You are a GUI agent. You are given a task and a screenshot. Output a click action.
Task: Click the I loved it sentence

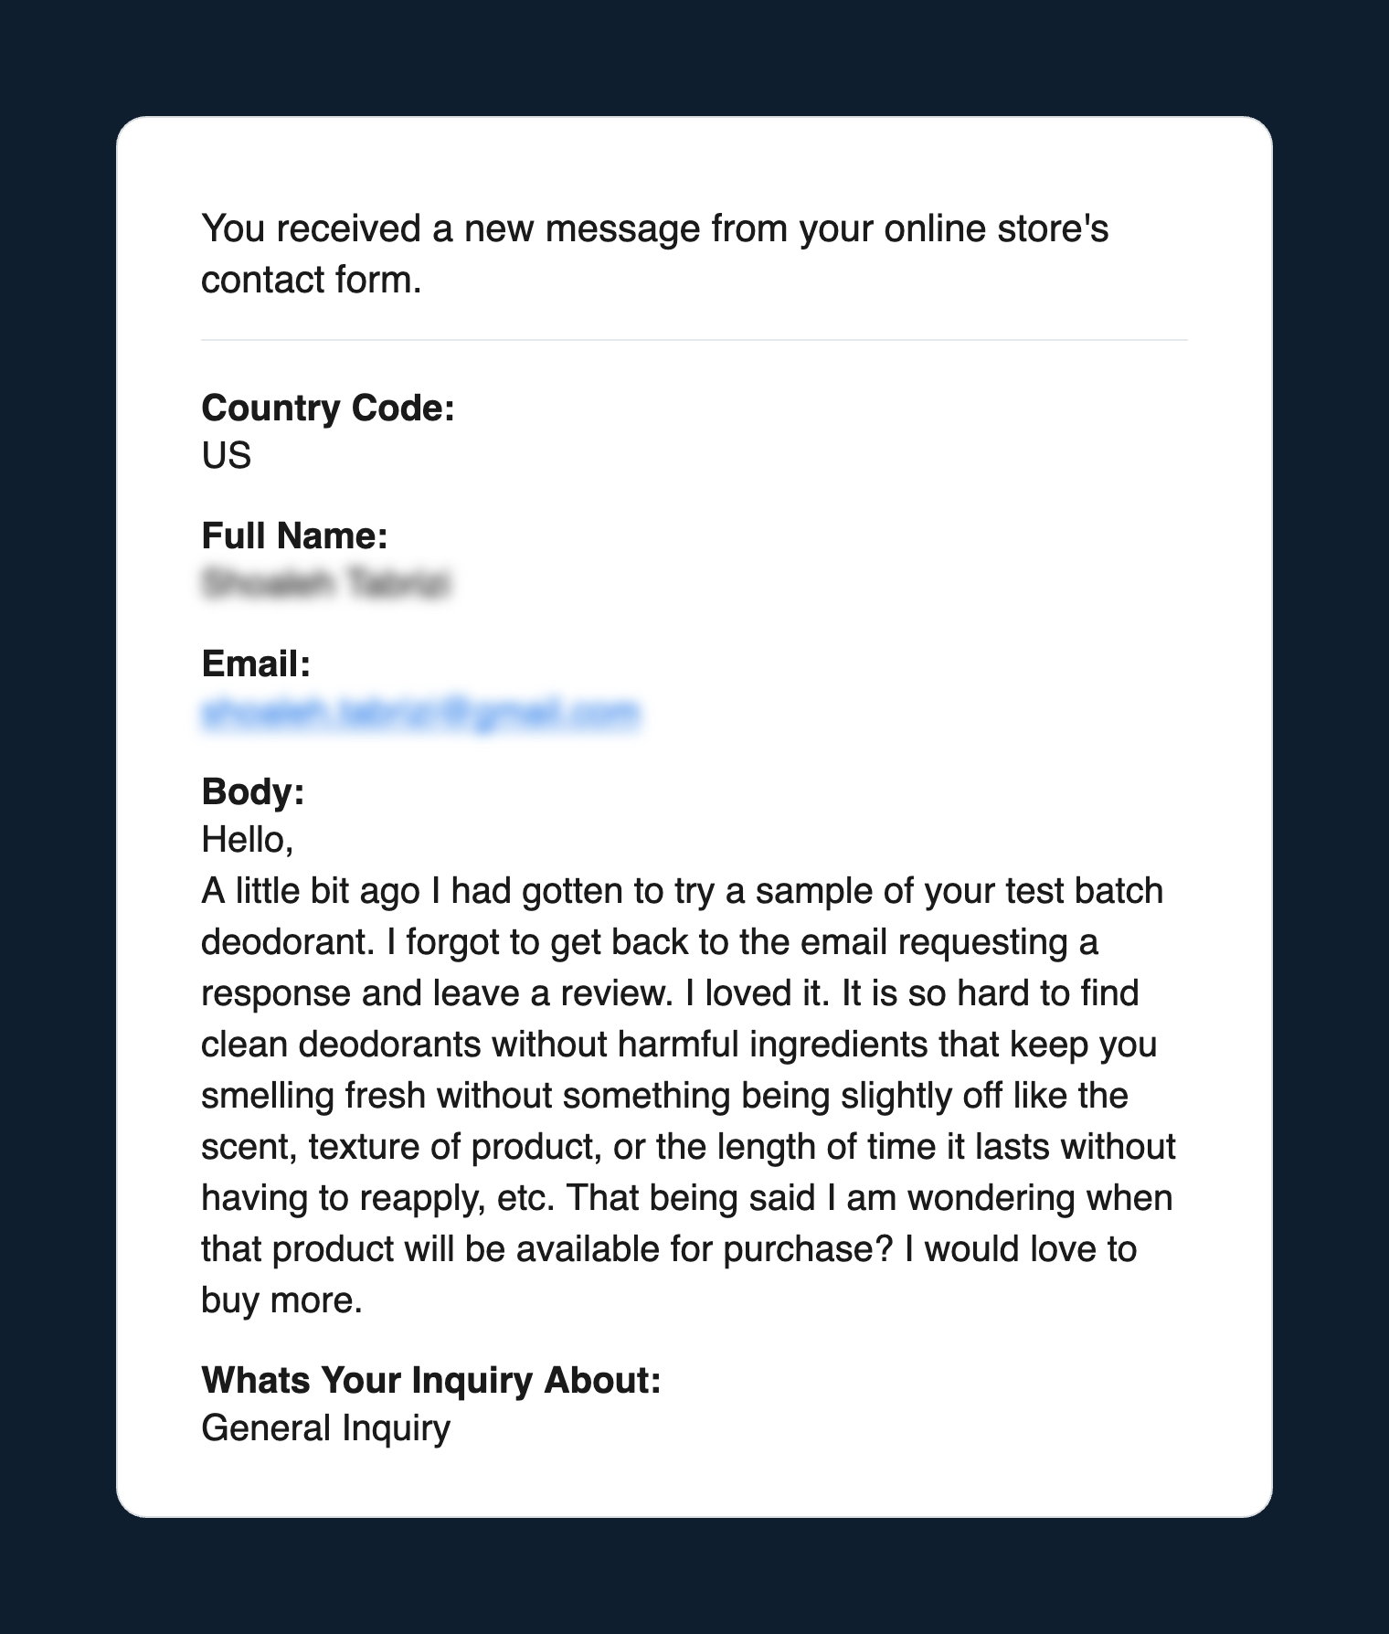(x=755, y=993)
